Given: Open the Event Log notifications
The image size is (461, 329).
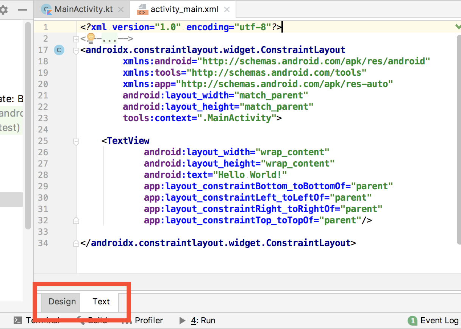Looking at the screenshot, I should tap(434, 321).
